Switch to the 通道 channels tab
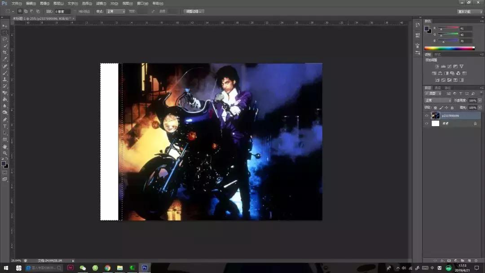The width and height of the screenshot is (485, 273). tap(437, 88)
